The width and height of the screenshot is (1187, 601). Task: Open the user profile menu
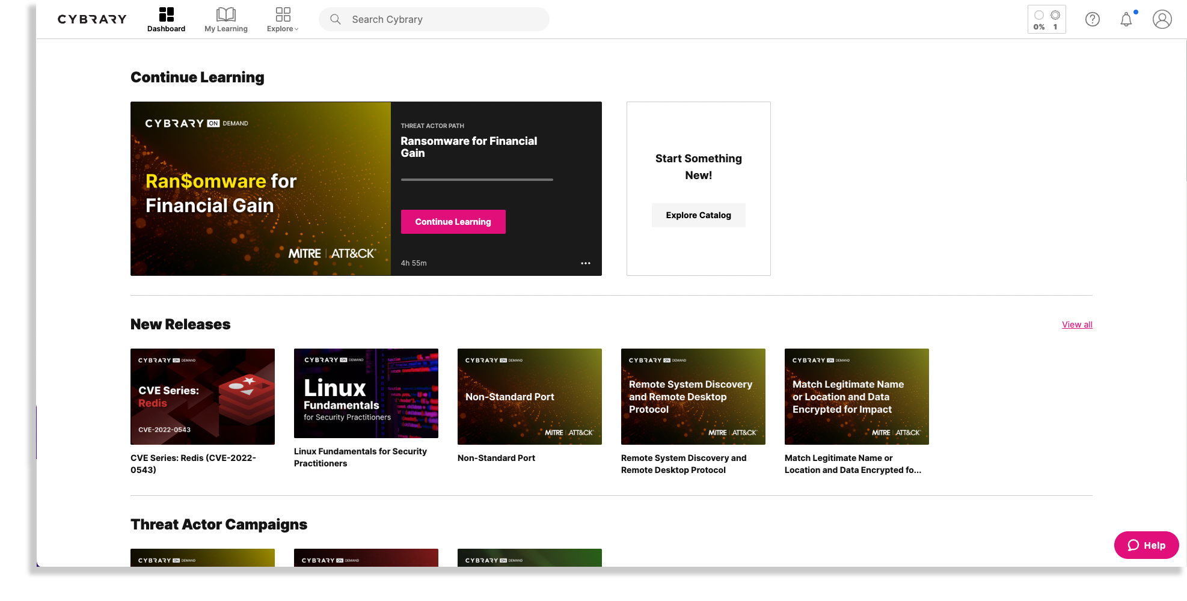(1162, 19)
